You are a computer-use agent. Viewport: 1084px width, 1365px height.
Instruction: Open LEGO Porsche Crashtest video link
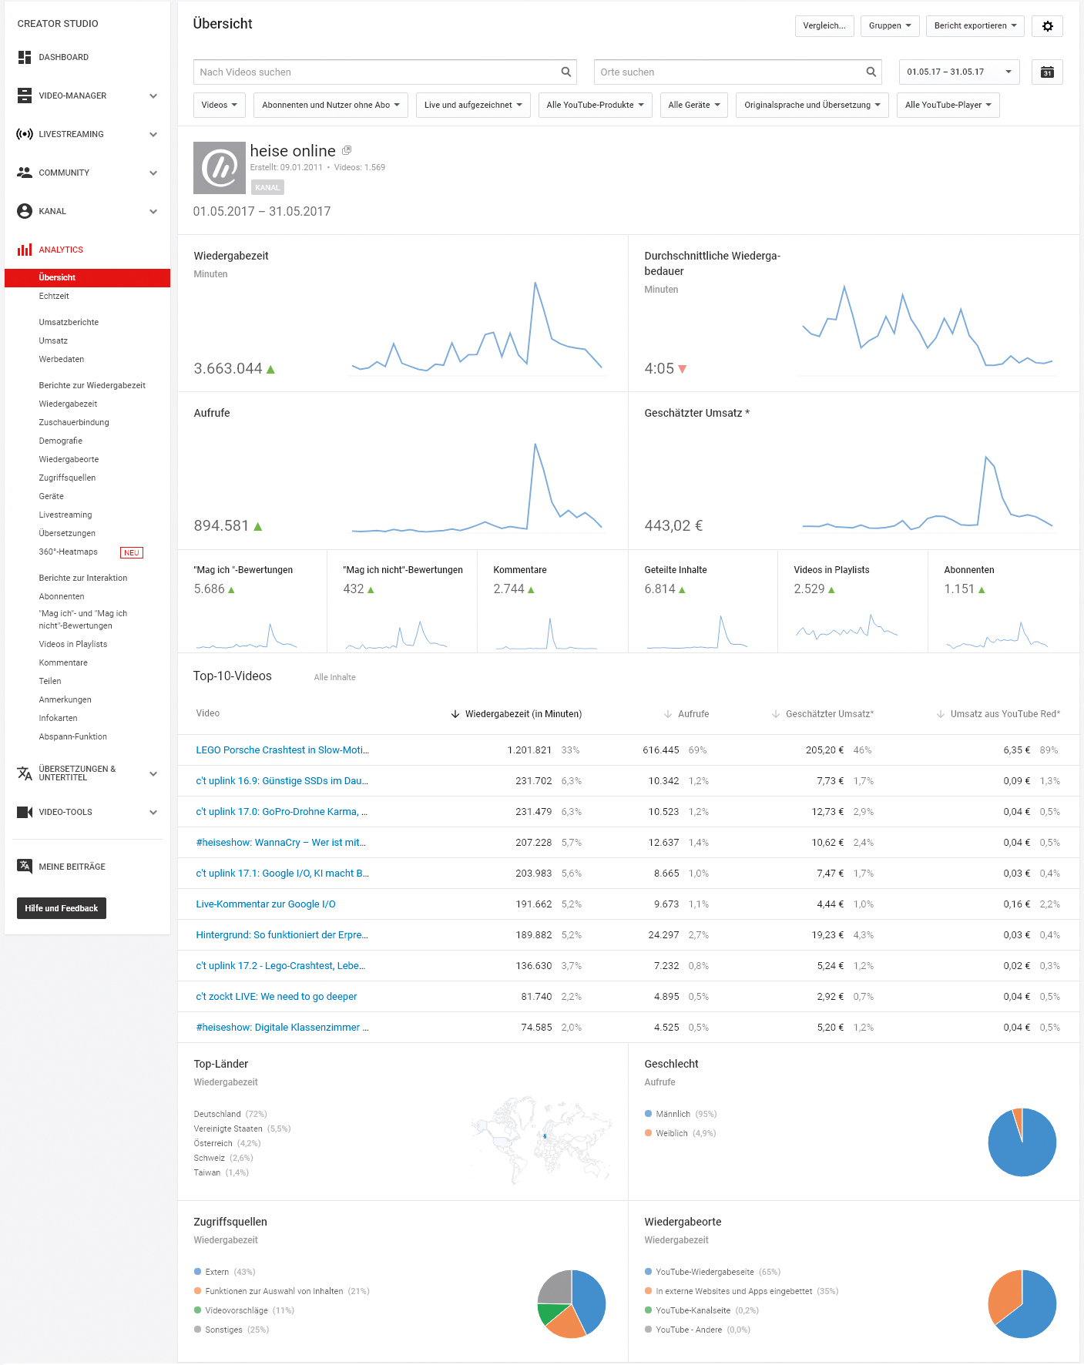(x=282, y=750)
